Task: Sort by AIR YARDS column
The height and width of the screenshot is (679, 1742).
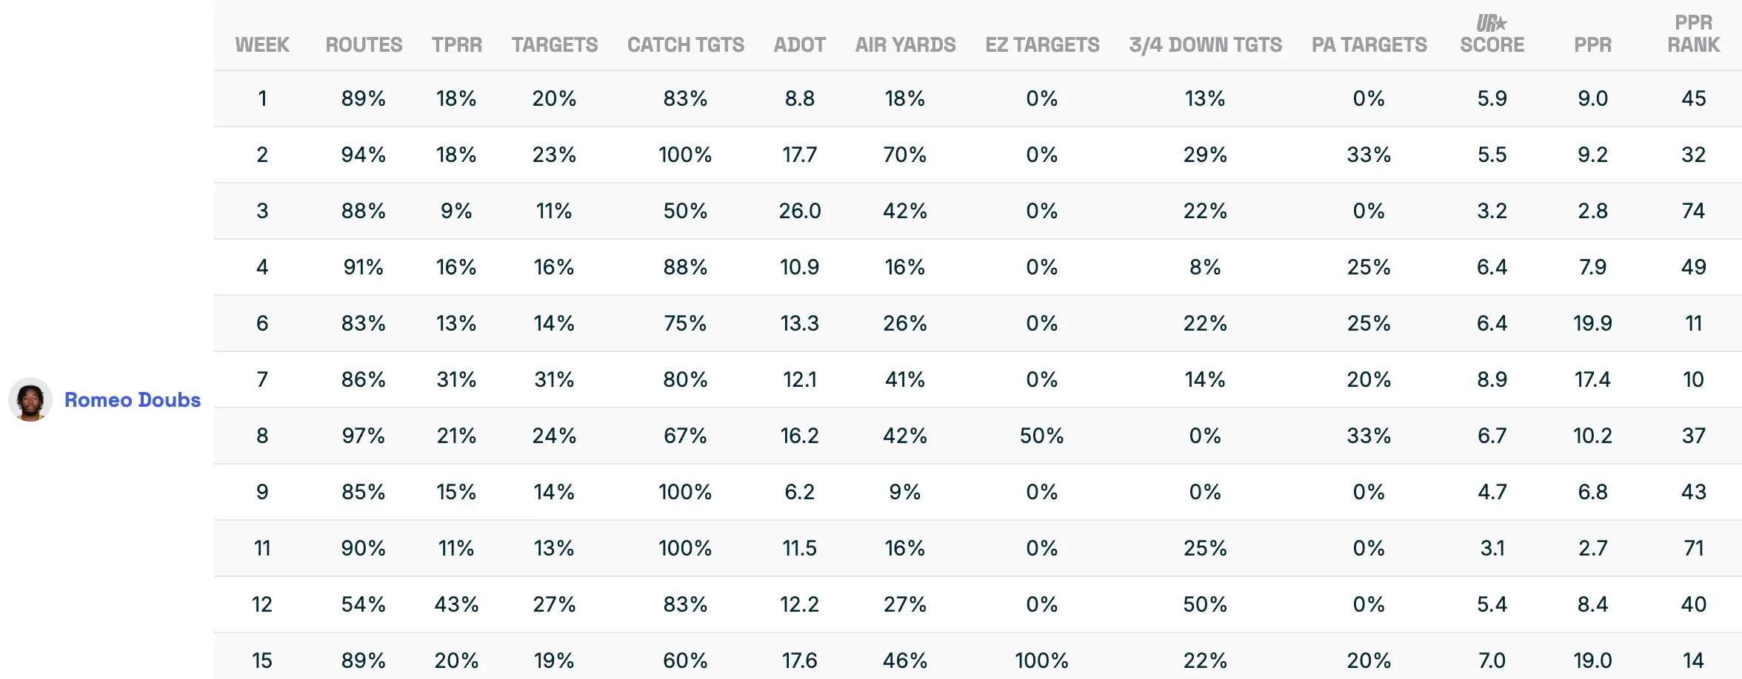Action: point(905,45)
